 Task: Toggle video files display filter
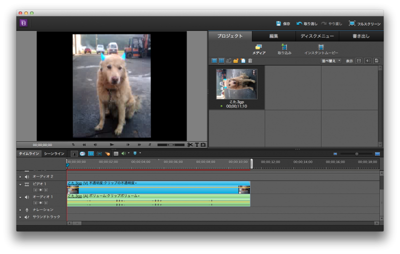coord(359,61)
